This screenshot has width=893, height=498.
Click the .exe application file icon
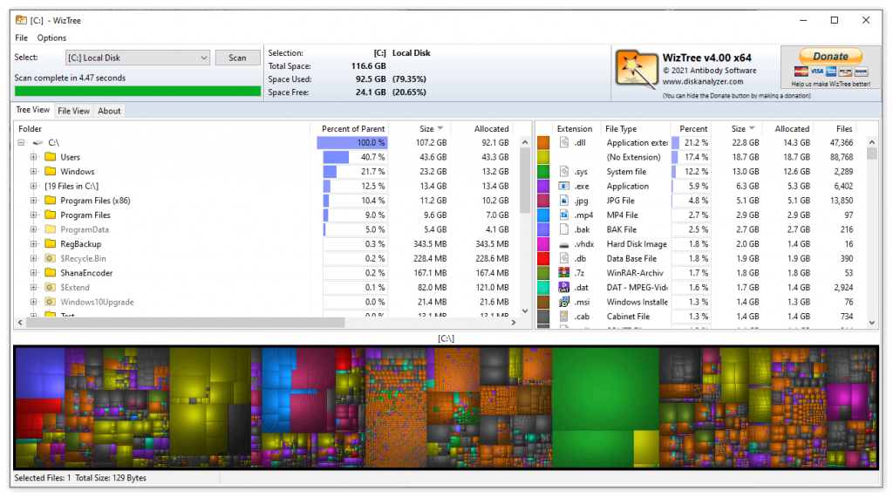pyautogui.click(x=564, y=186)
